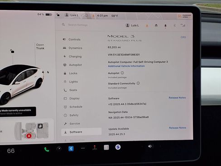Tap the CRS link near Model 3
Viewport: 221px width, 166px height.
pyautogui.click(x=183, y=37)
